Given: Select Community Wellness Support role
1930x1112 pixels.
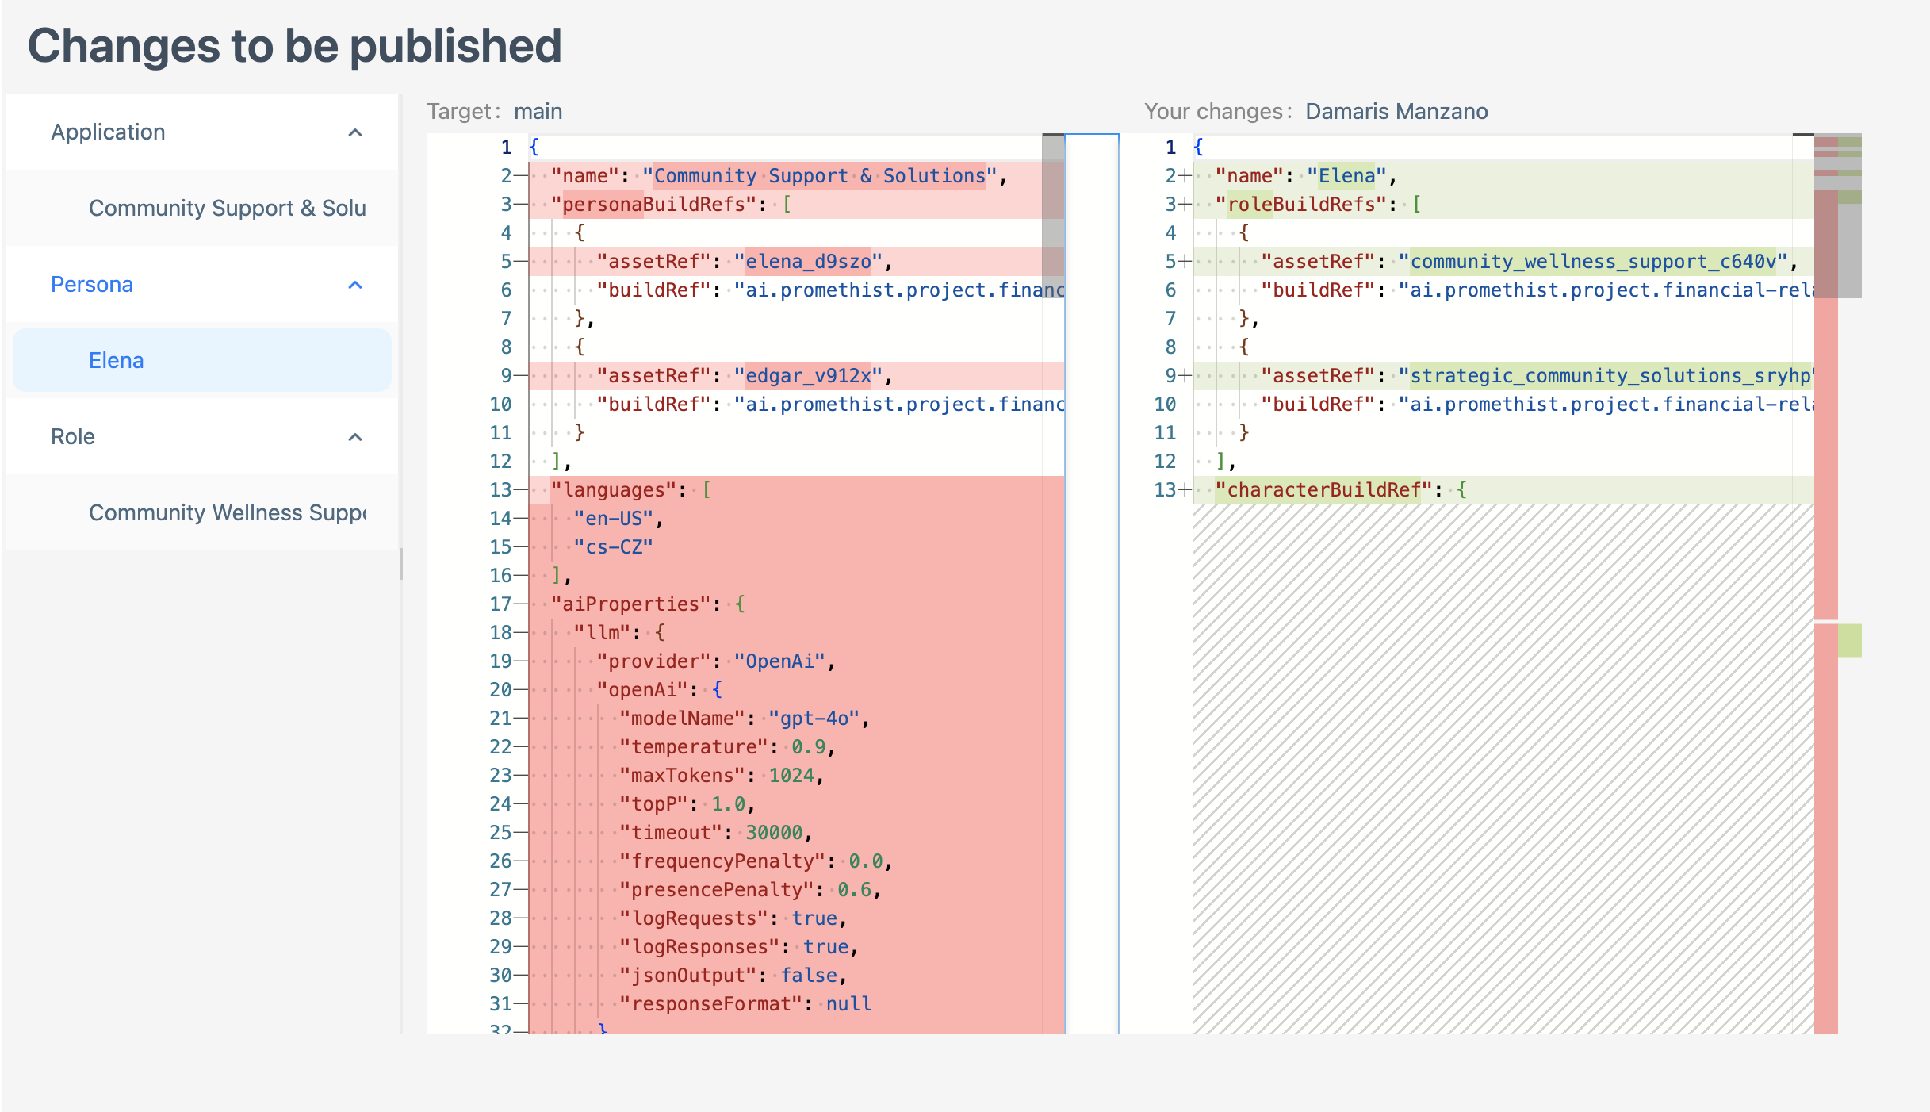Looking at the screenshot, I should [x=226, y=512].
